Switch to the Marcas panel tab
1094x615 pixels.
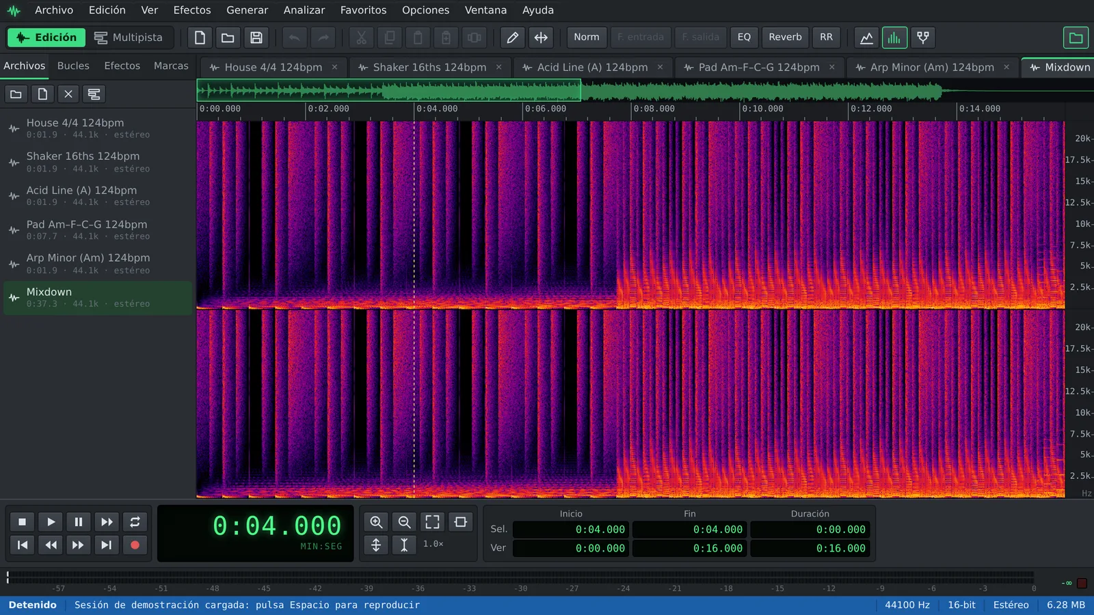pos(171,66)
